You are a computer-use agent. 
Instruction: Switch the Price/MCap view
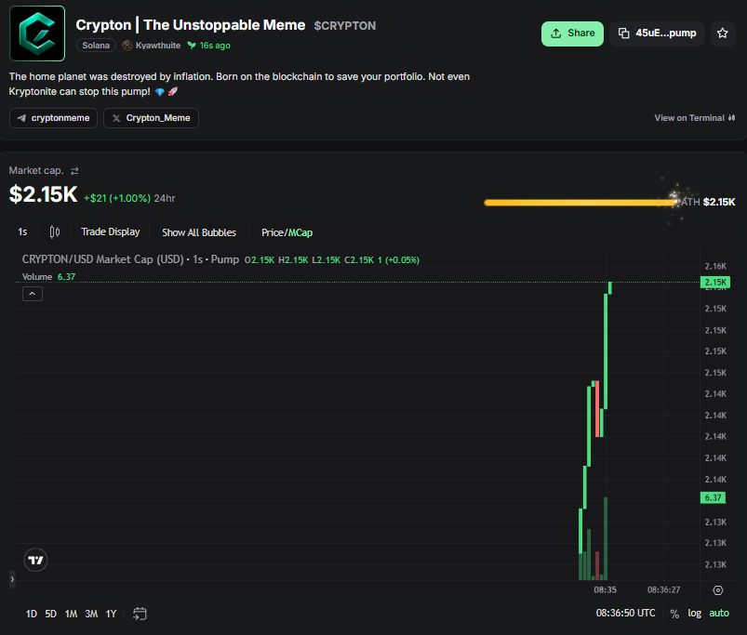(287, 232)
